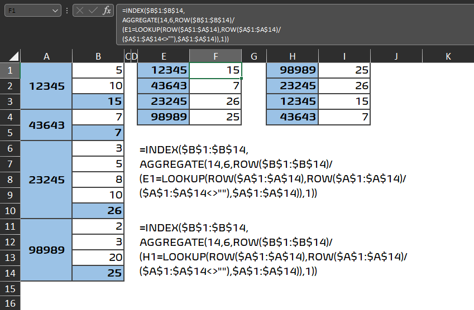Select column A header
The image size is (474, 310).
tap(46, 56)
